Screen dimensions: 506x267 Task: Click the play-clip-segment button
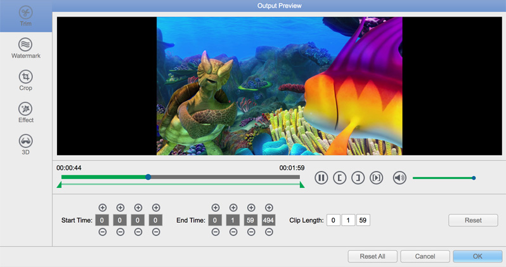point(377,178)
